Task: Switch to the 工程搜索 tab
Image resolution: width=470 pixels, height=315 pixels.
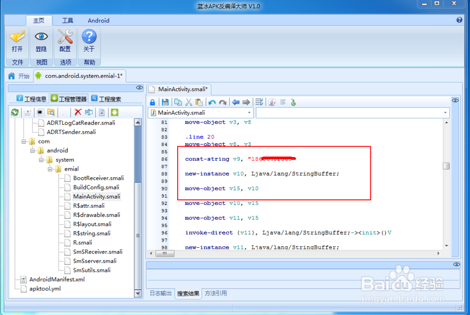Action: click(x=106, y=99)
